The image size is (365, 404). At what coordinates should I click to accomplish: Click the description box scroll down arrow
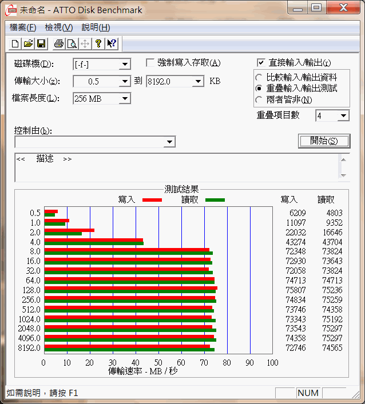(343, 175)
